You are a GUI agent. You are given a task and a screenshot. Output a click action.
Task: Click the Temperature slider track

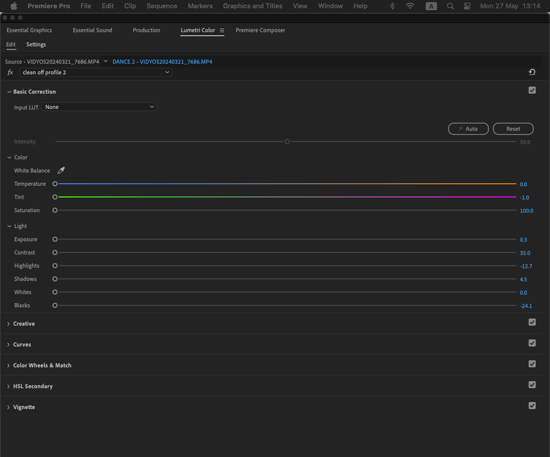pos(286,184)
